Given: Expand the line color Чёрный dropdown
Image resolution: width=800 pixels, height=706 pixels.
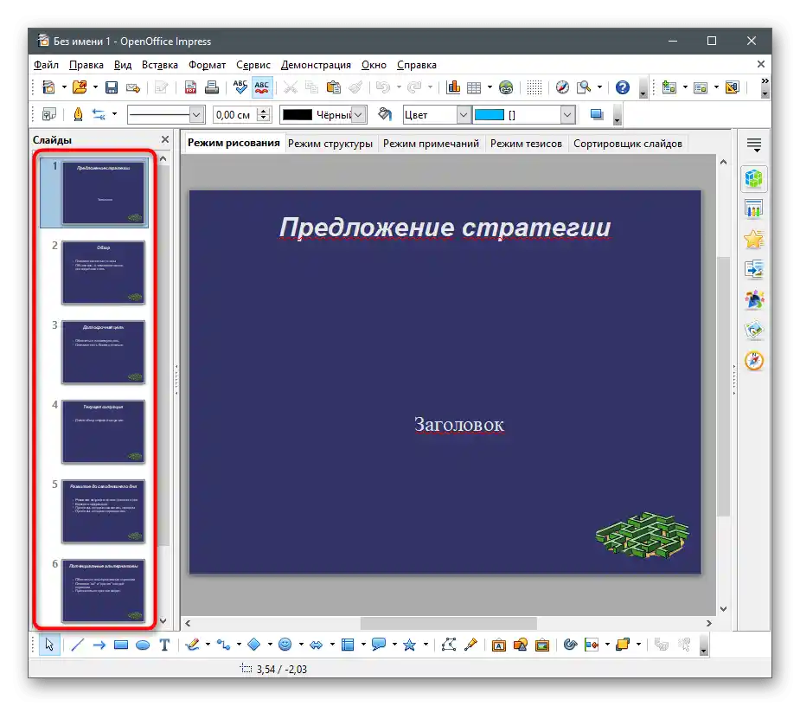Looking at the screenshot, I should pyautogui.click(x=359, y=114).
